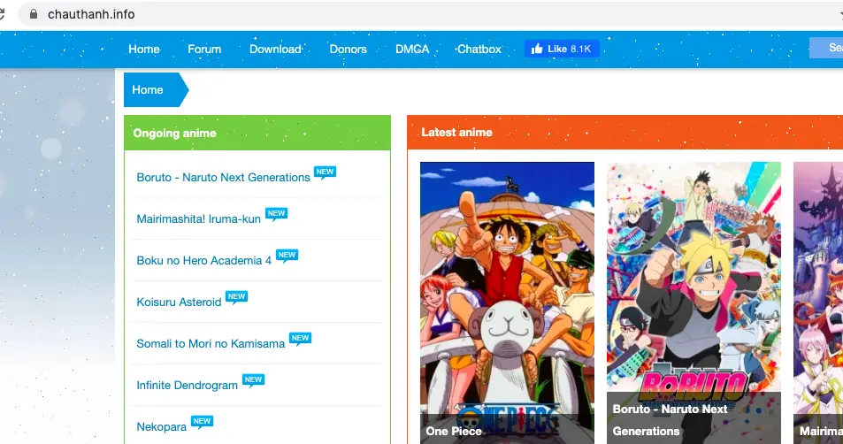Open Koisuru Asteroid link

click(179, 302)
